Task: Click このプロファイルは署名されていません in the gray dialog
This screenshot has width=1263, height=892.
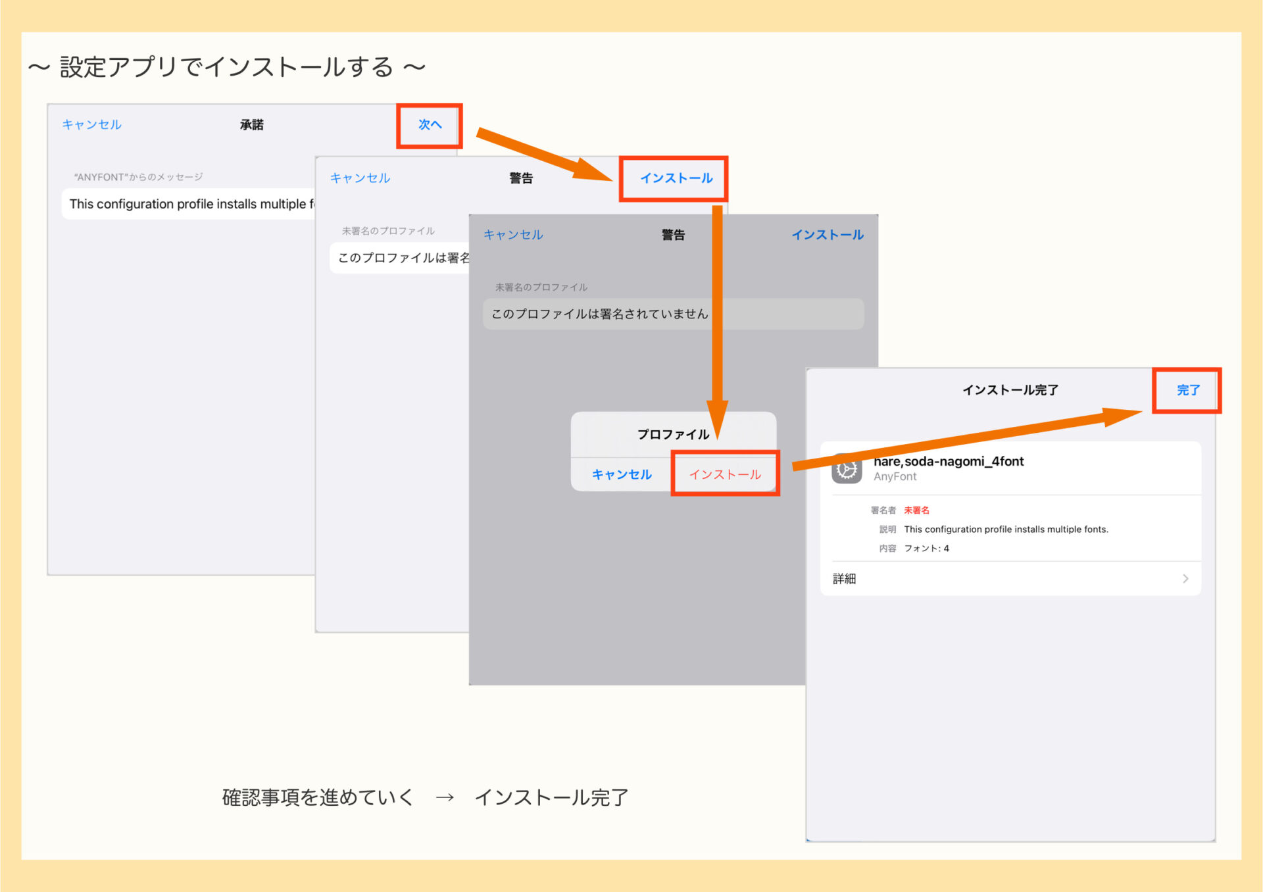Action: coord(600,314)
